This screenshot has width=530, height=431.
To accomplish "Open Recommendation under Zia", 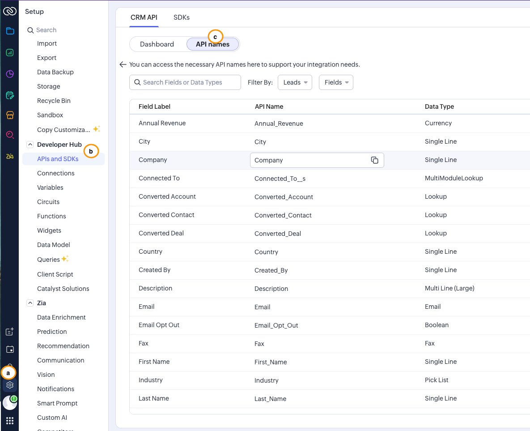I will [x=63, y=346].
